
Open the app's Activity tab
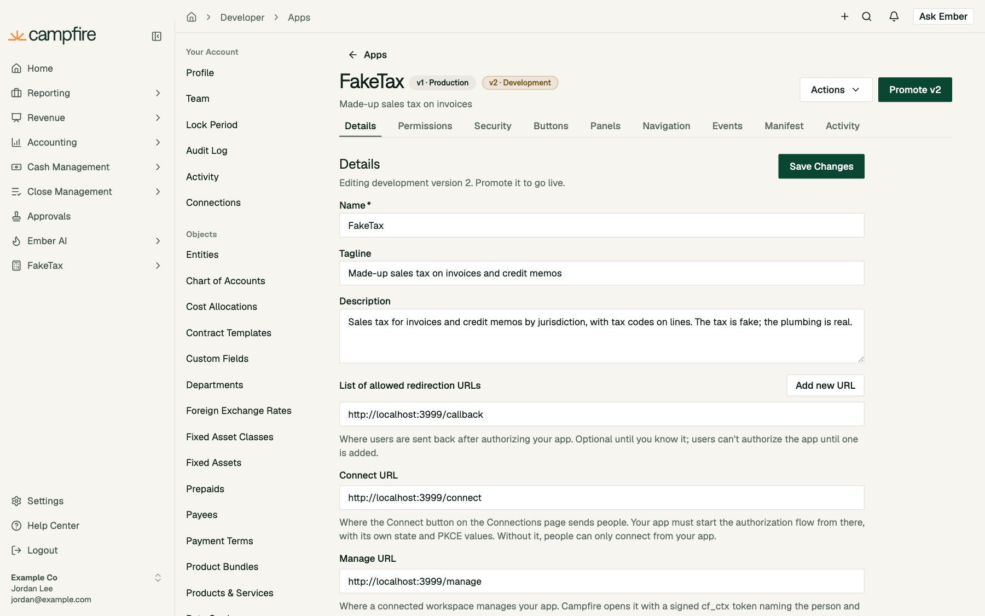click(842, 126)
